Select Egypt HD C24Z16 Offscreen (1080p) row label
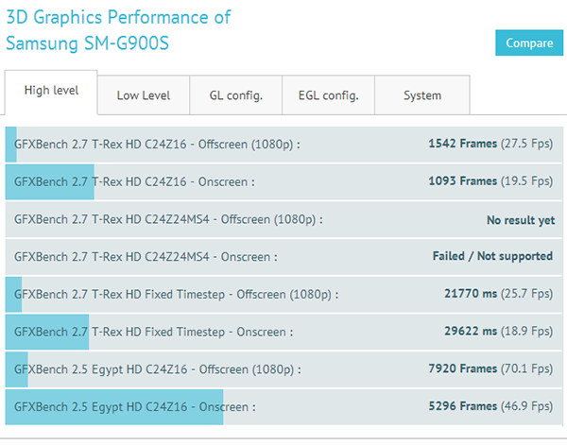 [x=157, y=369]
